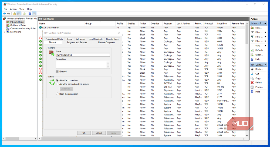The height and width of the screenshot is (147, 270).
Task: Click the Name input field
Action: pos(83,55)
